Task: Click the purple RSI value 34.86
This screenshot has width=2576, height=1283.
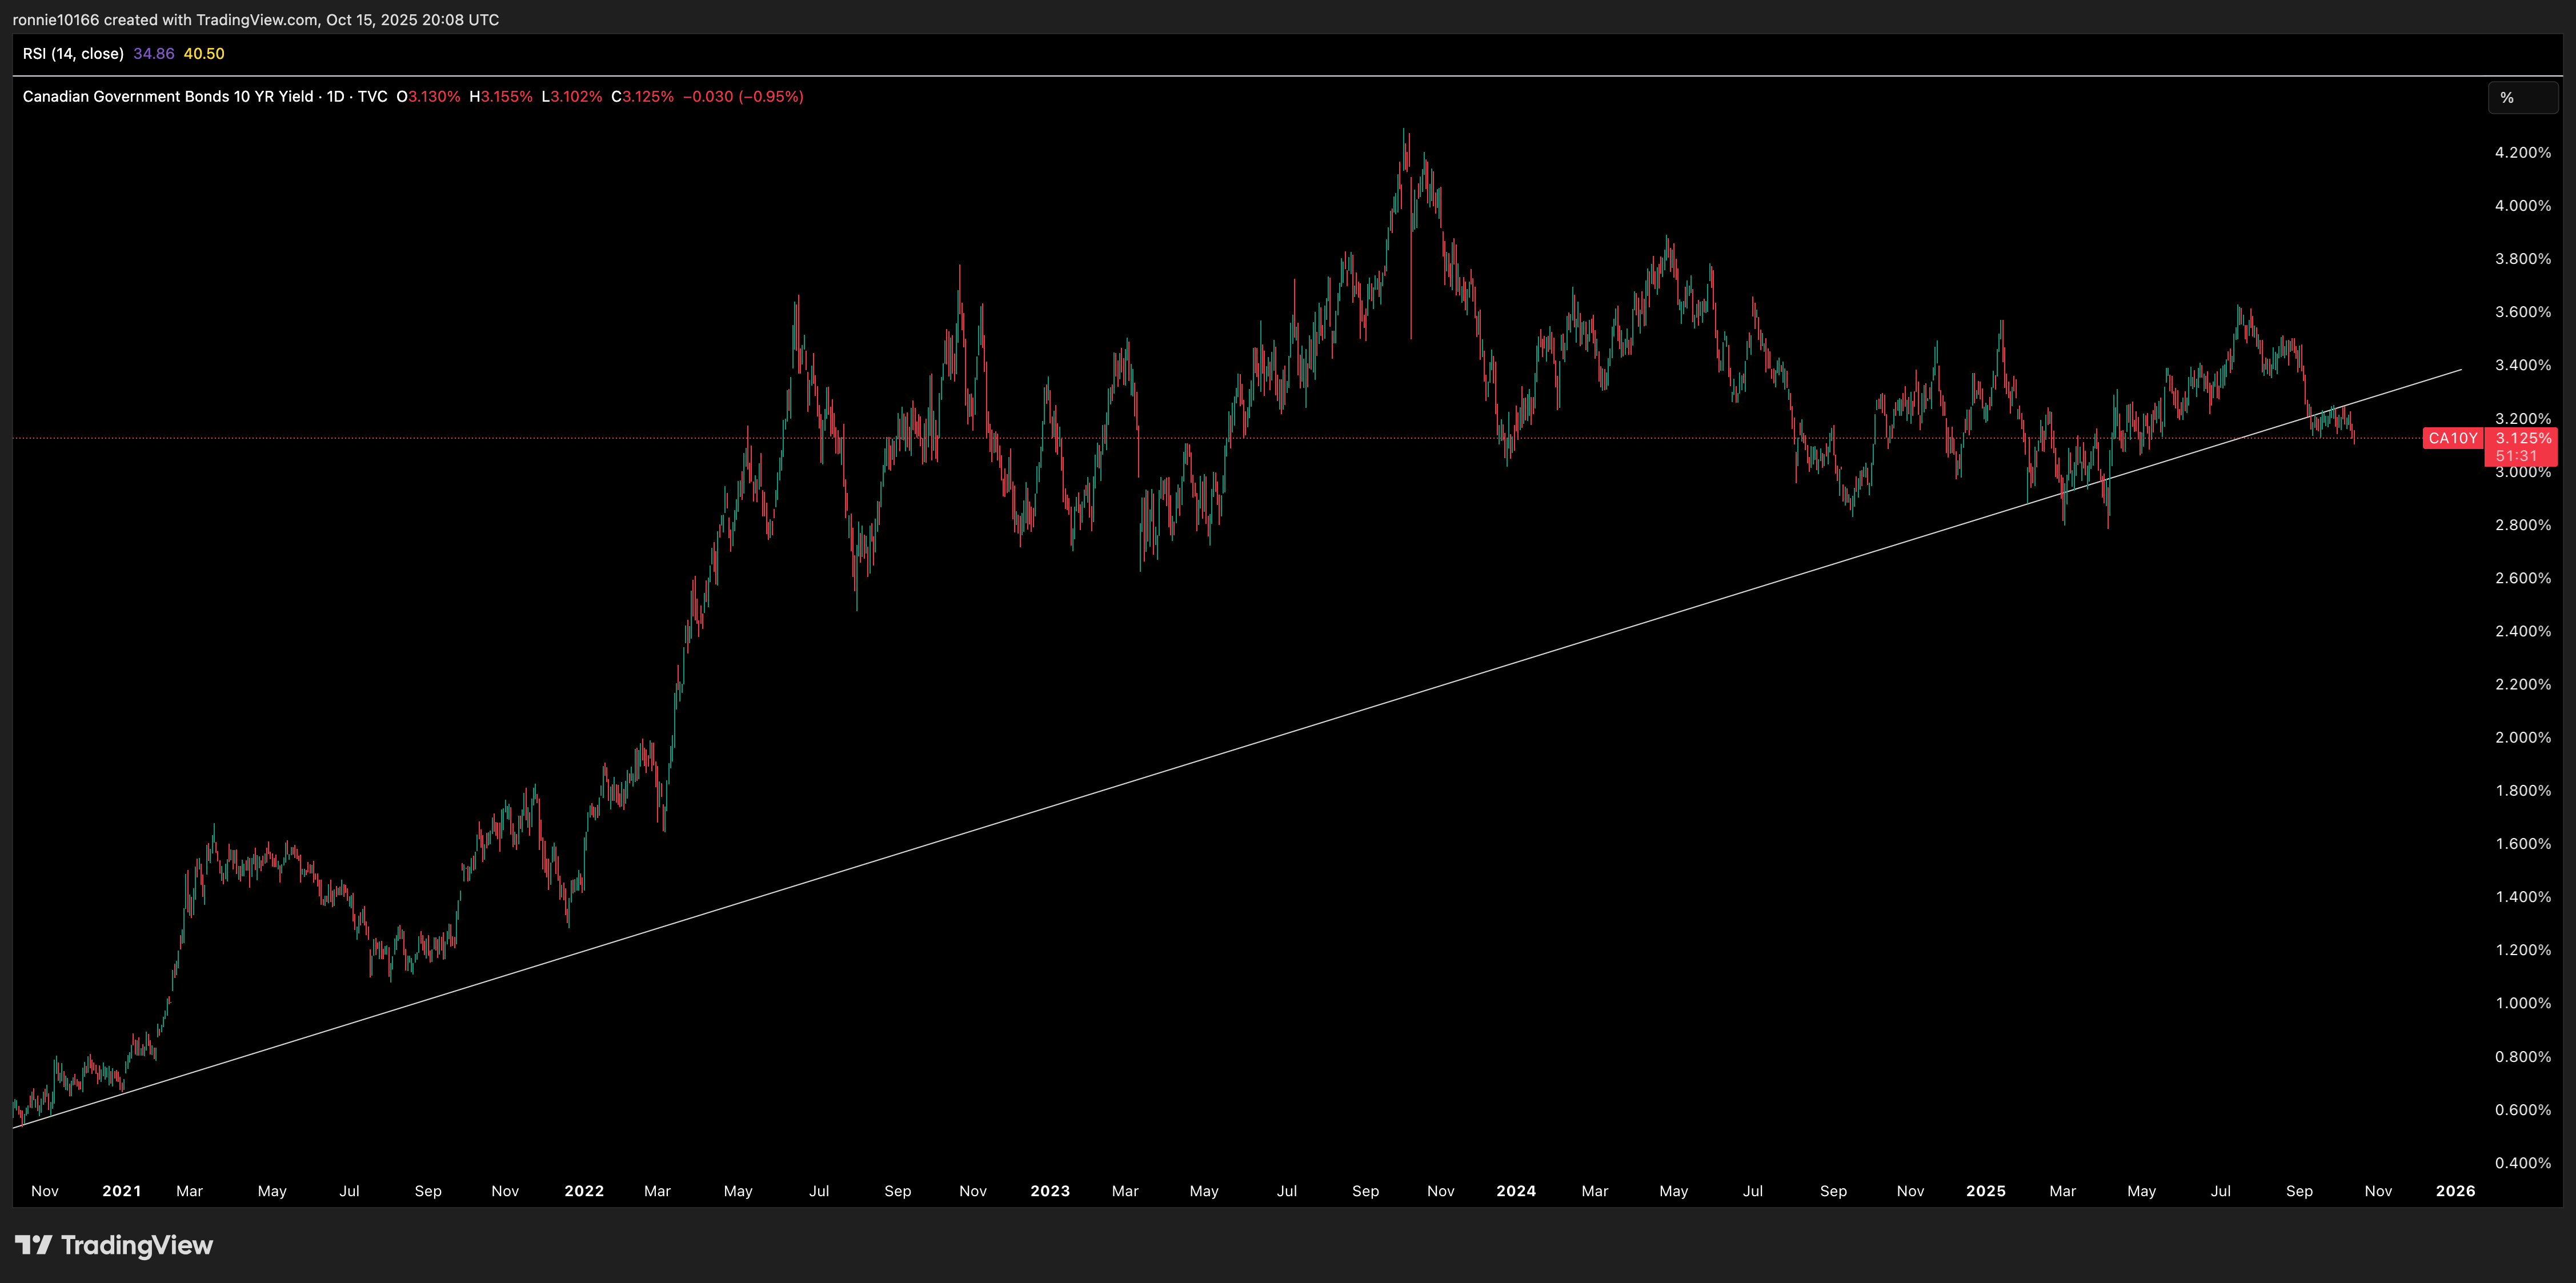Action: pyautogui.click(x=153, y=54)
